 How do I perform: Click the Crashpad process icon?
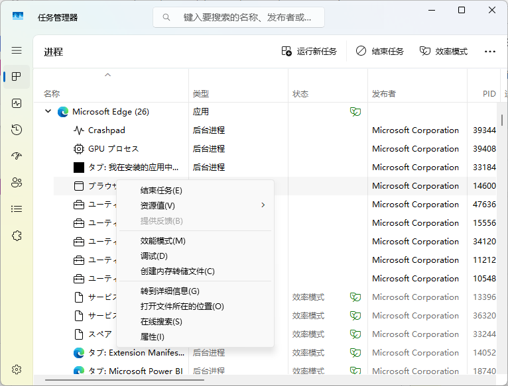click(x=79, y=130)
